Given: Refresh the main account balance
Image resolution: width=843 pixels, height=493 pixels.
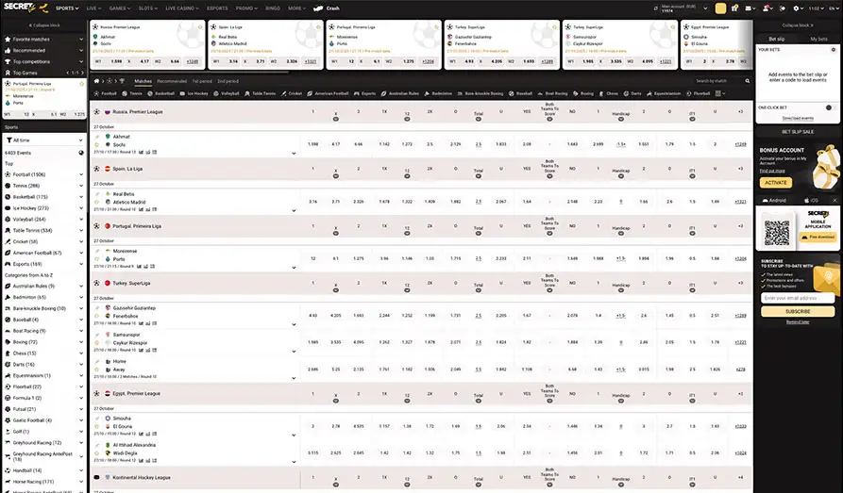Looking at the screenshot, I should [656, 8].
